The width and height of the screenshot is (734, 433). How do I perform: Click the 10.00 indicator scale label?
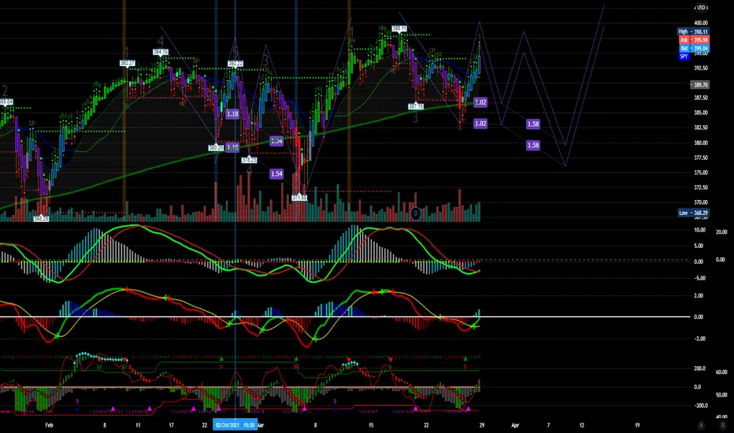tap(699, 230)
